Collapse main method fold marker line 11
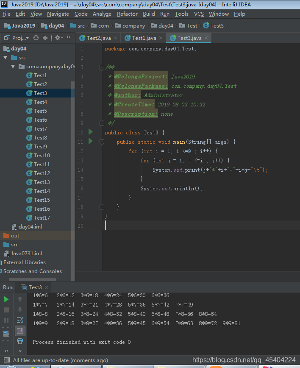This screenshot has width=300, height=368. click(102, 142)
